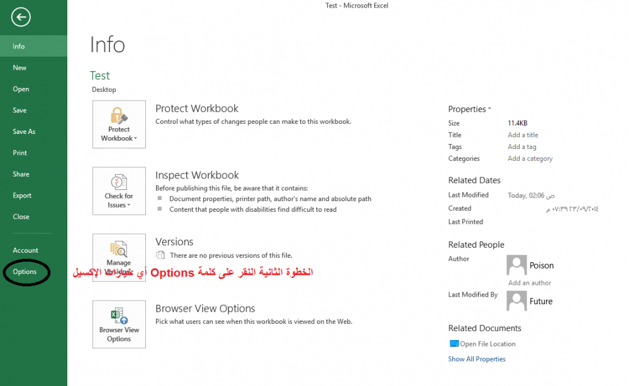The height and width of the screenshot is (386, 629).
Task: Click the Add a tag field
Action: [522, 146]
